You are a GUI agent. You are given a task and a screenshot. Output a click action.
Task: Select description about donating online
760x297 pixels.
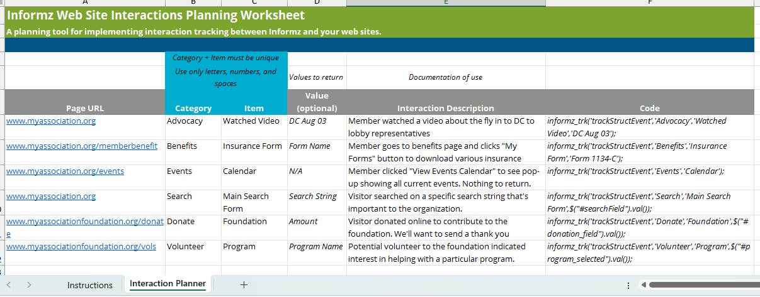(446, 227)
